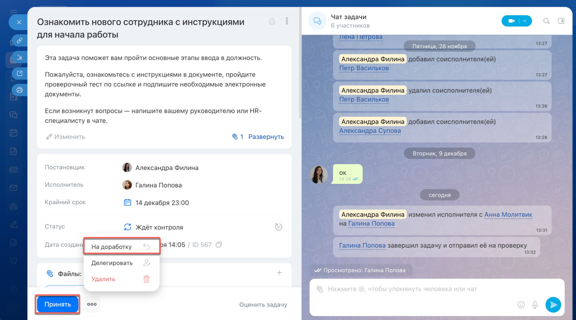Copy the task ID 567

(x=219, y=245)
